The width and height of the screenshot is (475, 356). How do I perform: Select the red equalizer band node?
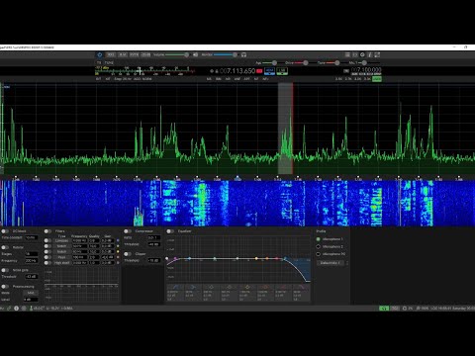[x=277, y=258]
